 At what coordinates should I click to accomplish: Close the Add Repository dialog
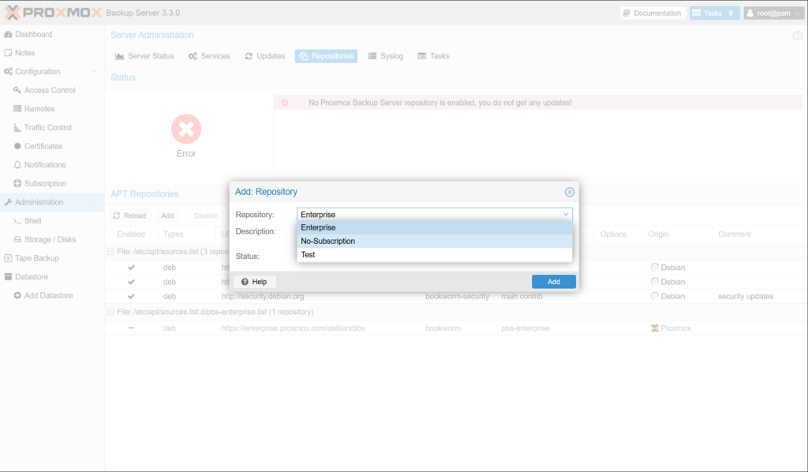(x=569, y=192)
